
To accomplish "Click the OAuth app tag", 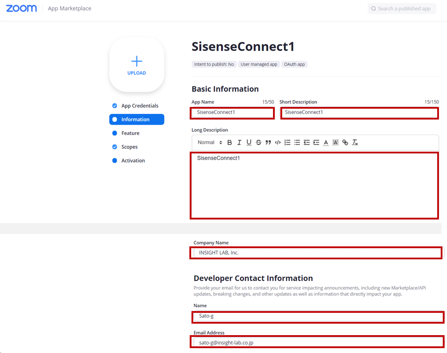I will click(294, 64).
